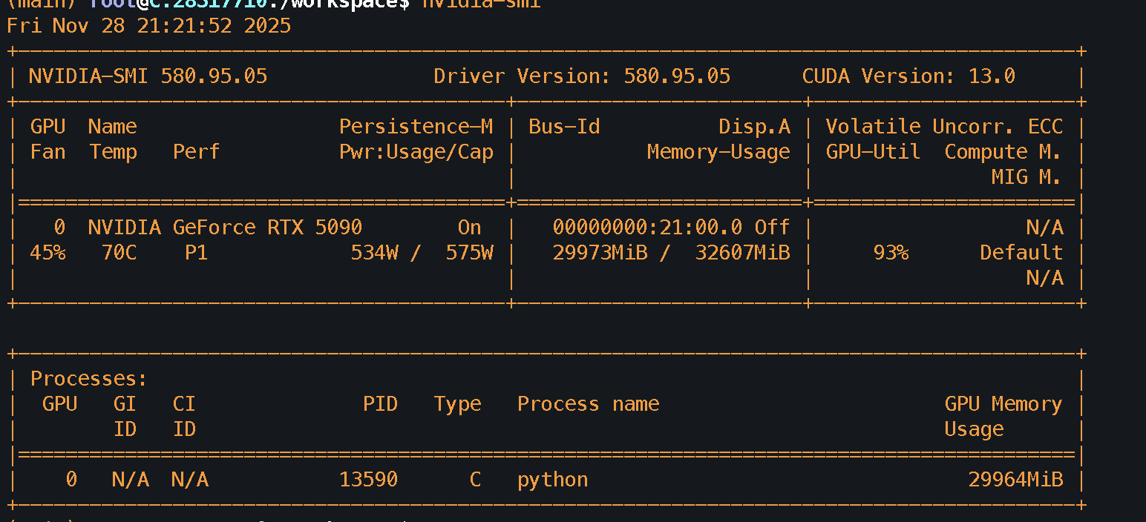Click the Persistence-M column header

click(416, 127)
